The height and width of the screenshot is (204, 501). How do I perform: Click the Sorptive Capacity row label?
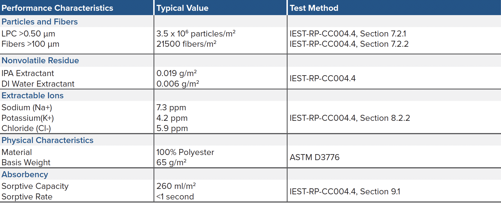(x=35, y=186)
